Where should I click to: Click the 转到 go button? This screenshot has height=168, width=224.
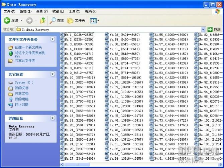214,29
